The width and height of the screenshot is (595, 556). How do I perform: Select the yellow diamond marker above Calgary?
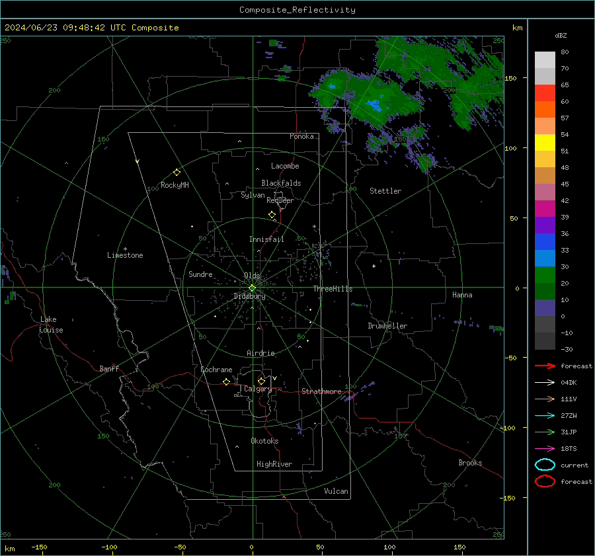[x=261, y=381]
